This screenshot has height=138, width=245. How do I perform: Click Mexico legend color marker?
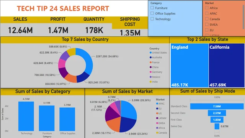coord(150,77)
